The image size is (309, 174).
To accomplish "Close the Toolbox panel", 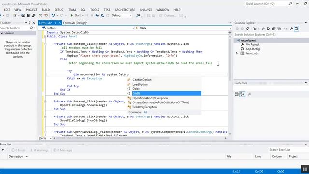I will point(34,23).
